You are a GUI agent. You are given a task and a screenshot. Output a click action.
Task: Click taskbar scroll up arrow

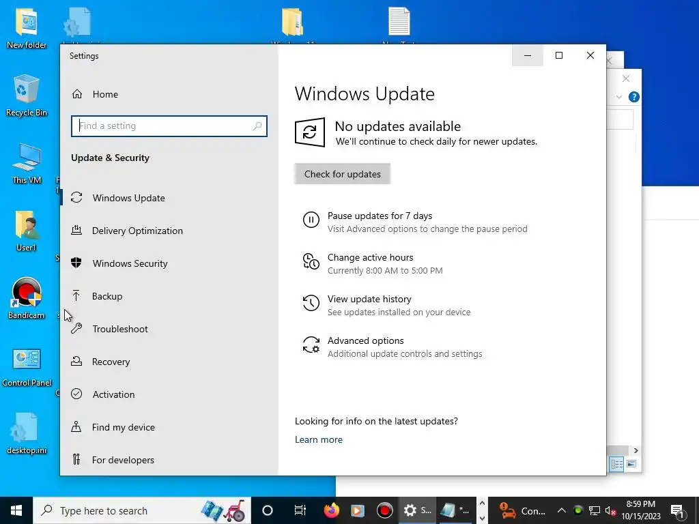(x=482, y=504)
